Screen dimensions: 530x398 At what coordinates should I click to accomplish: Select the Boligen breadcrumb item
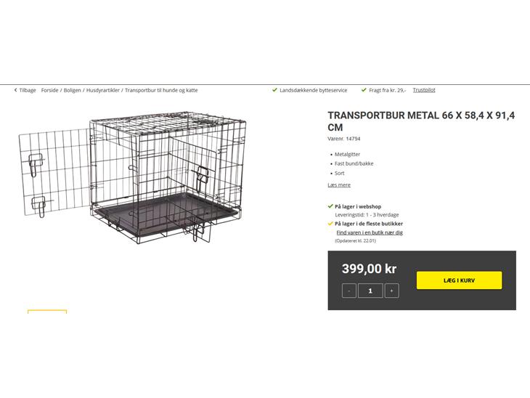72,91
